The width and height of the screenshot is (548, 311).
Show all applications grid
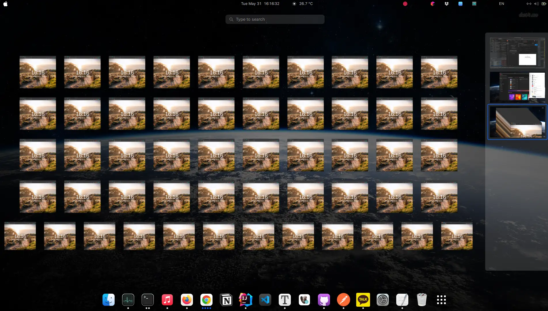tap(441, 300)
